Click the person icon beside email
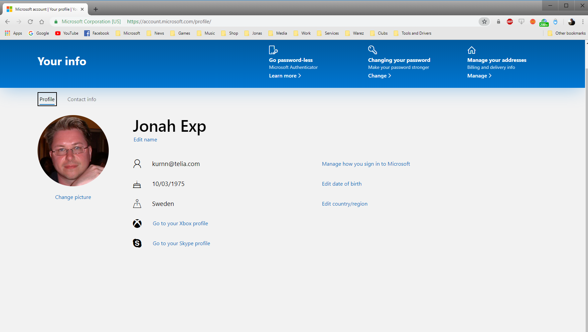 [x=137, y=164]
